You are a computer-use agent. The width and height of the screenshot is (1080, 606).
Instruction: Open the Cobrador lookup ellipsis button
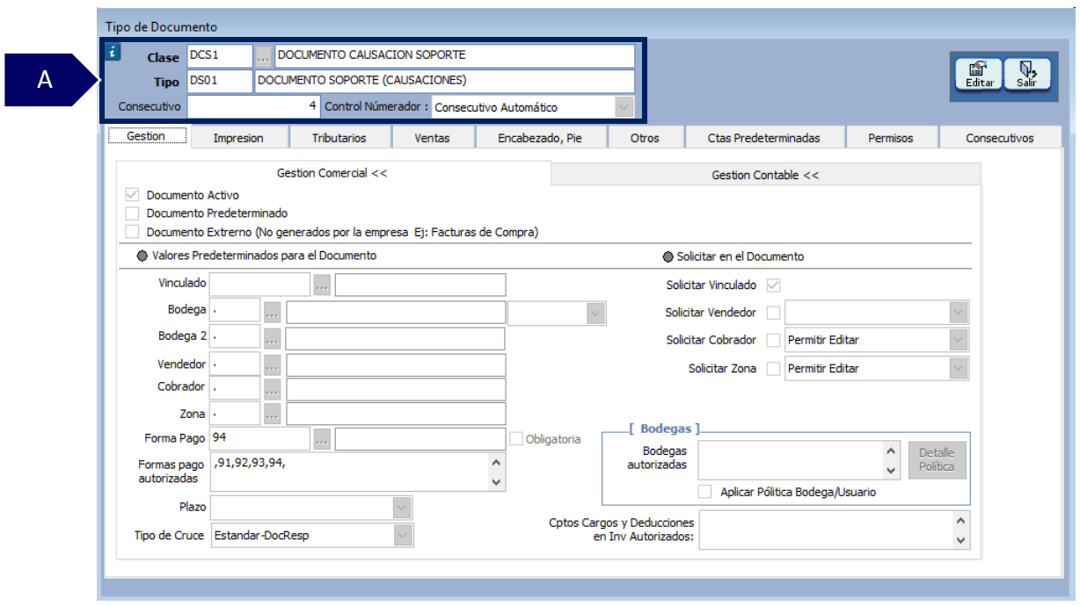273,389
